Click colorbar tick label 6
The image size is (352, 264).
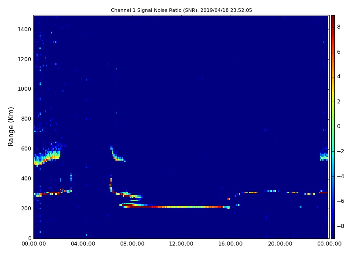[x=339, y=52]
